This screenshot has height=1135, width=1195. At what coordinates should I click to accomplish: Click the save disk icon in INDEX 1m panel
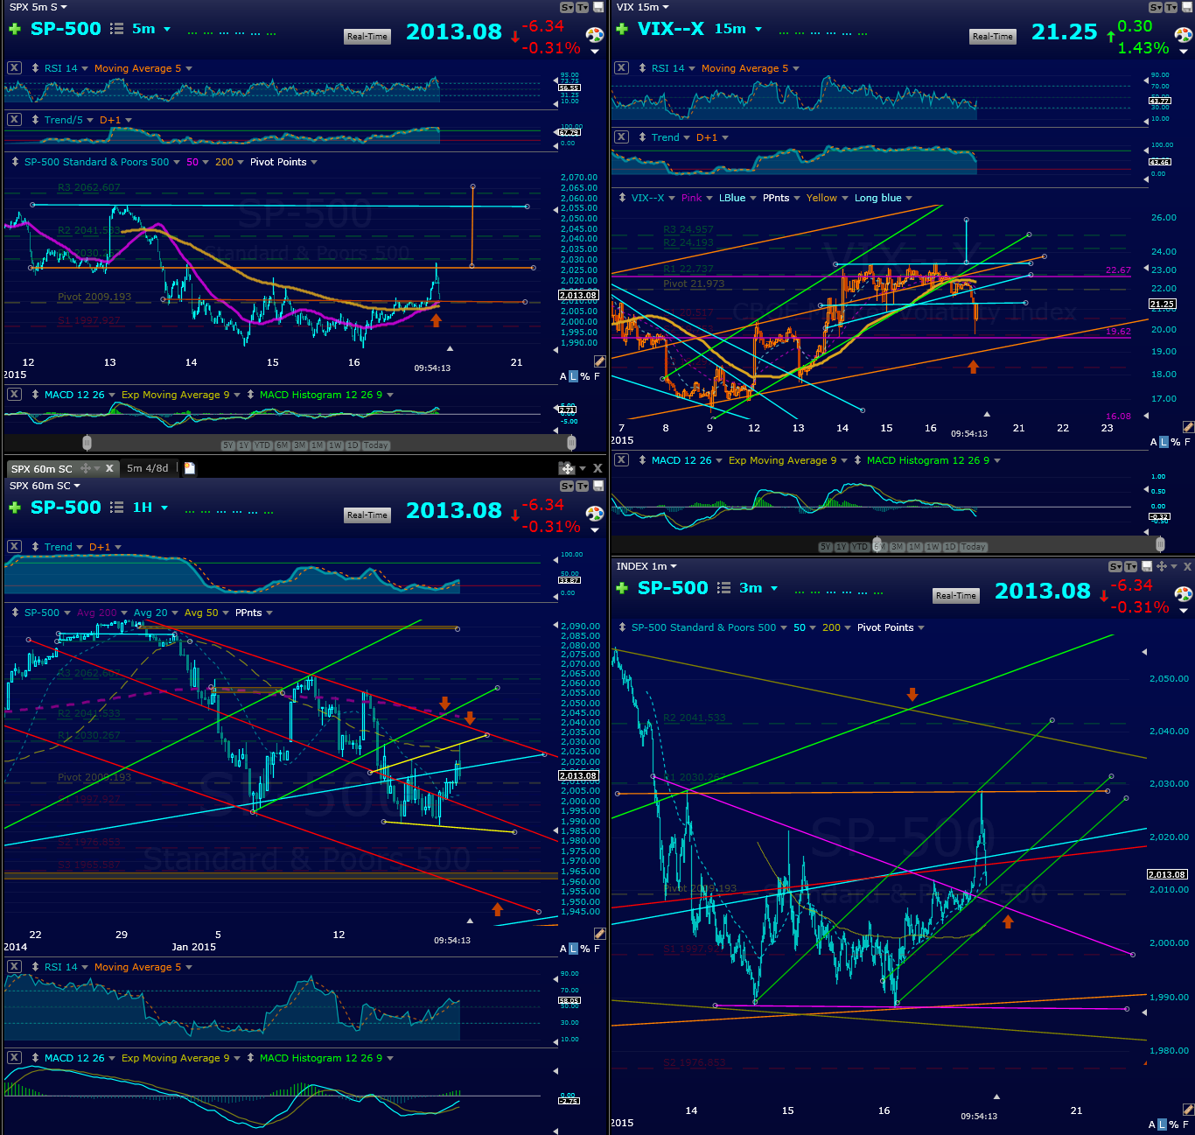(1147, 566)
